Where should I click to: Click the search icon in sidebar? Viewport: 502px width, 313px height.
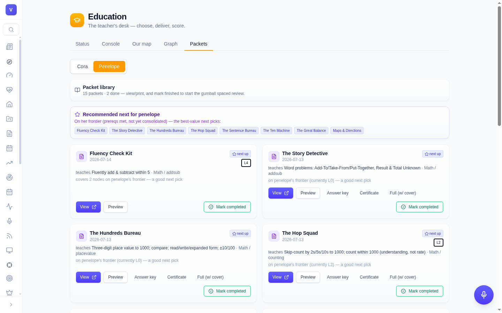[x=11, y=30]
